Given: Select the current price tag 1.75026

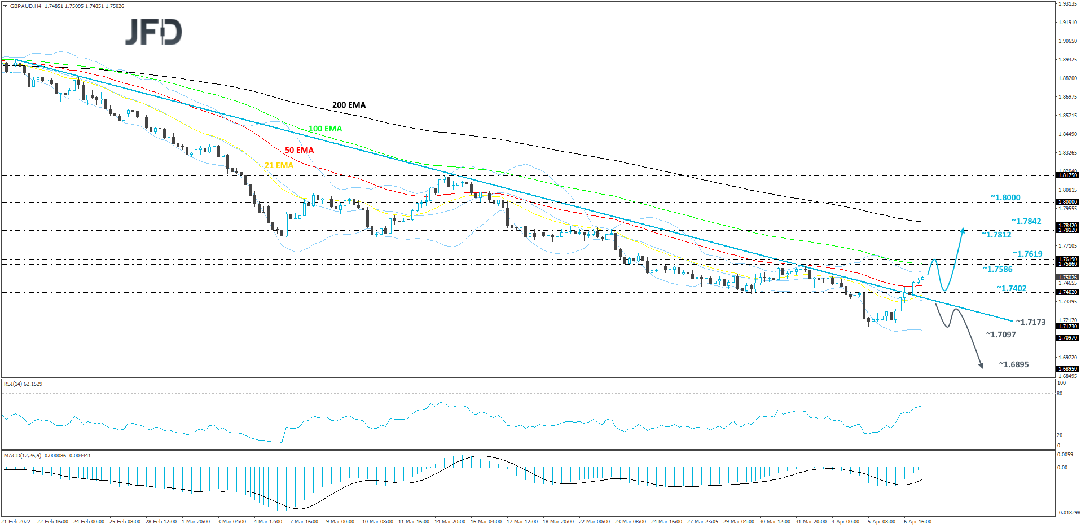Looking at the screenshot, I should pyautogui.click(x=1066, y=277).
